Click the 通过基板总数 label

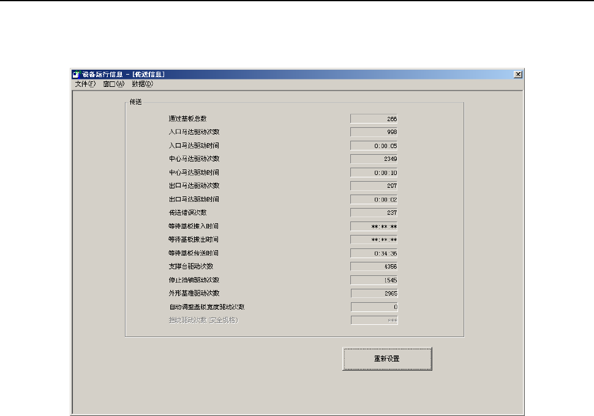(187, 119)
